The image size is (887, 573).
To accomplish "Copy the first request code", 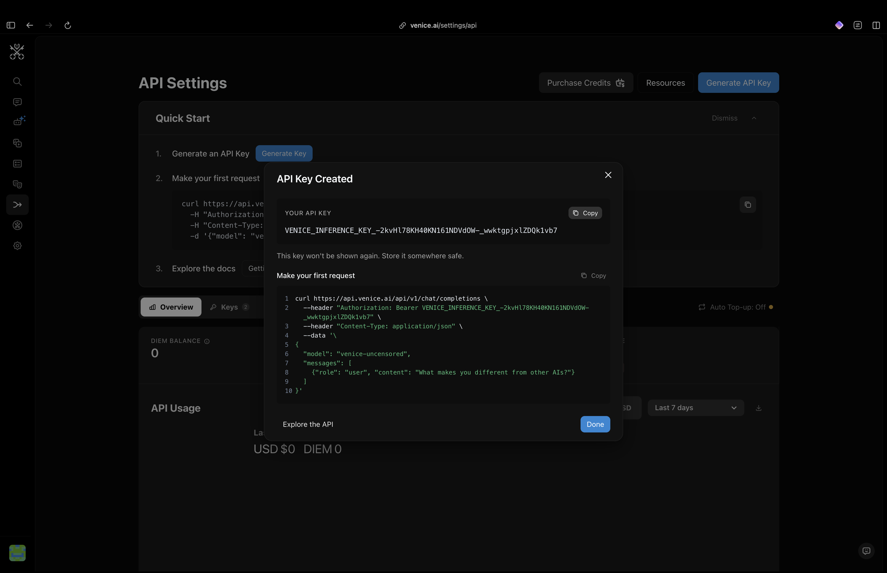I will pos(594,276).
